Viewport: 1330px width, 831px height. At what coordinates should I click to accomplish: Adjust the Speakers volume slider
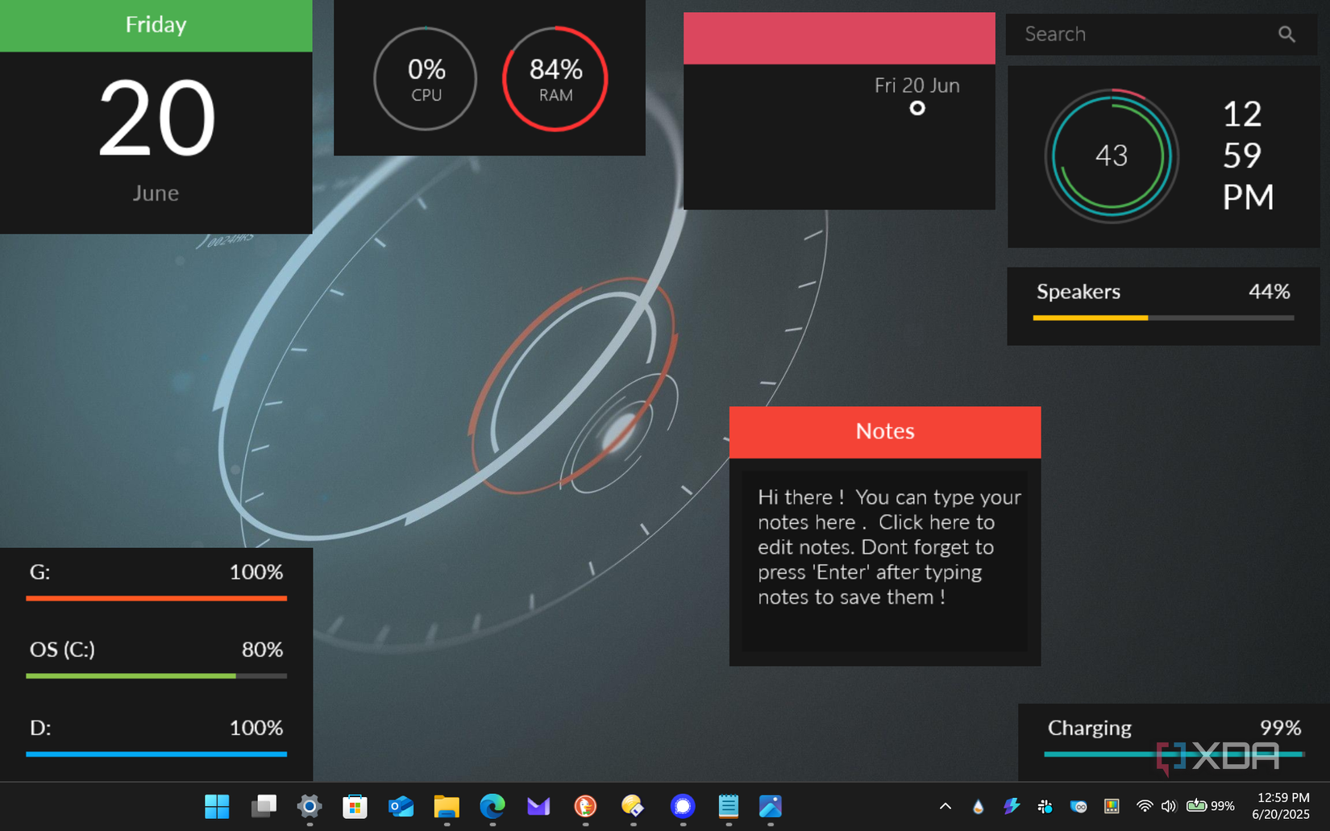pos(1161,318)
